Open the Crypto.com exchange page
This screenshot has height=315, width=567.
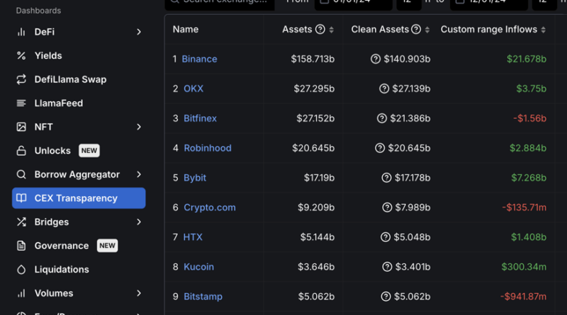(209, 207)
